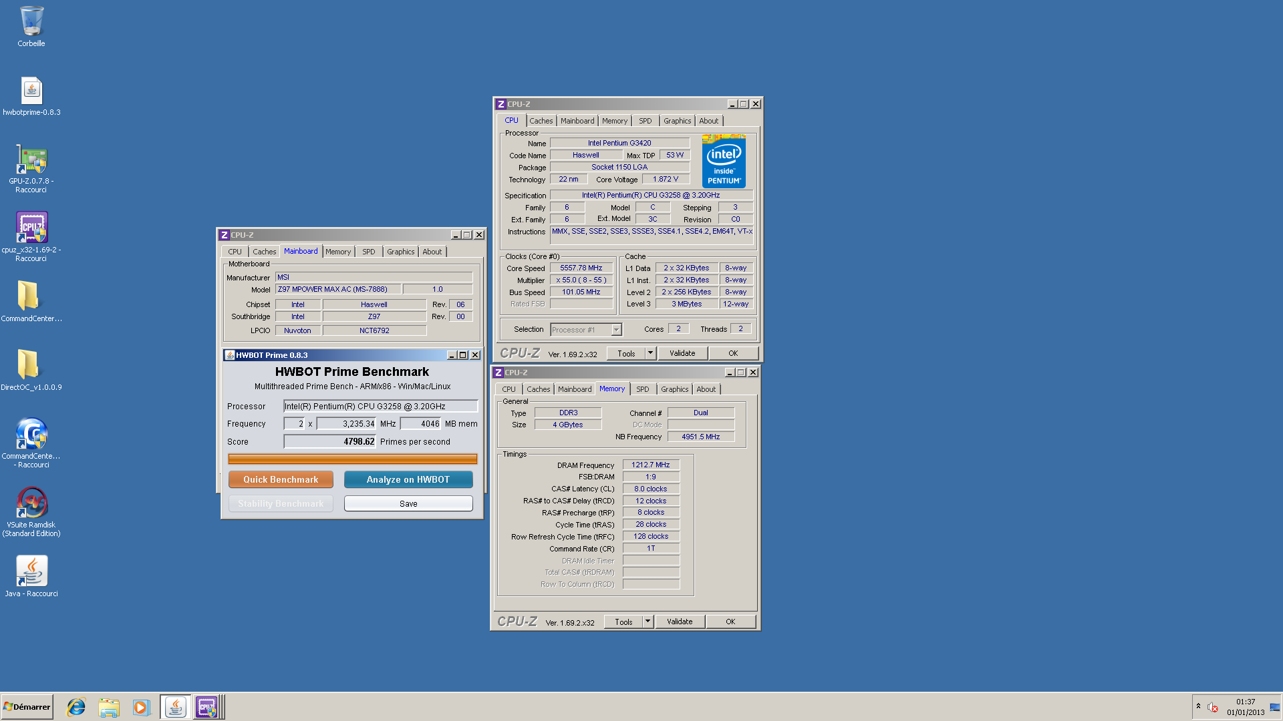Open SPD tab in CPU window
Image resolution: width=1283 pixels, height=721 pixels.
pyautogui.click(x=645, y=121)
